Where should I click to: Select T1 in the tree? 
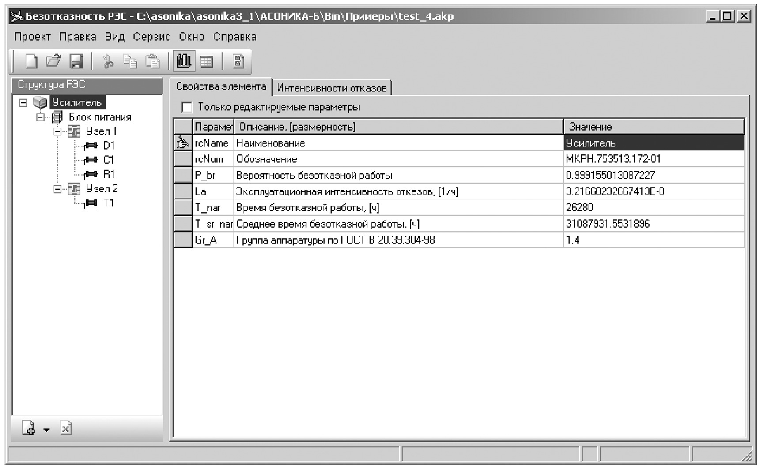pyautogui.click(x=109, y=203)
